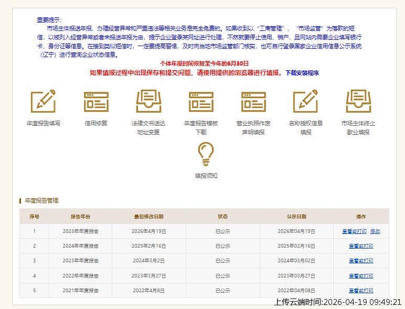
Task: Click the 报告年份 column header
Action: coord(80,217)
